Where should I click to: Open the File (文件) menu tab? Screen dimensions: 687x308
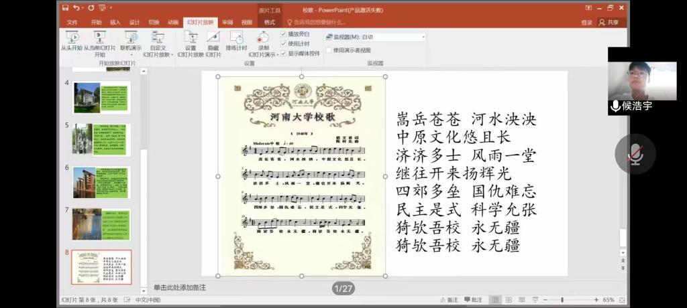tap(72, 22)
